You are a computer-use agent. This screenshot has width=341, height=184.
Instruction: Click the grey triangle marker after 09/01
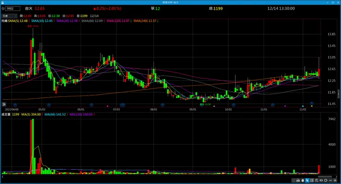click(214, 106)
